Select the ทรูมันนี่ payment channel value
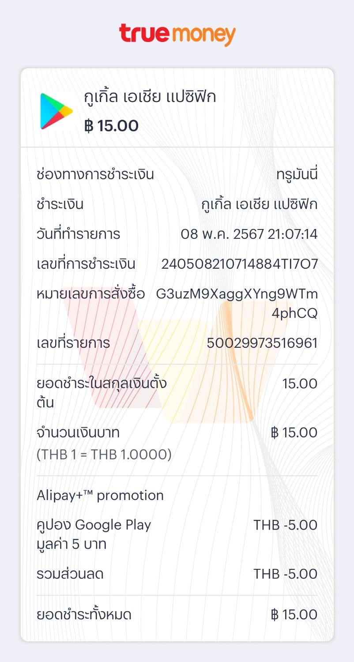 (x=297, y=175)
